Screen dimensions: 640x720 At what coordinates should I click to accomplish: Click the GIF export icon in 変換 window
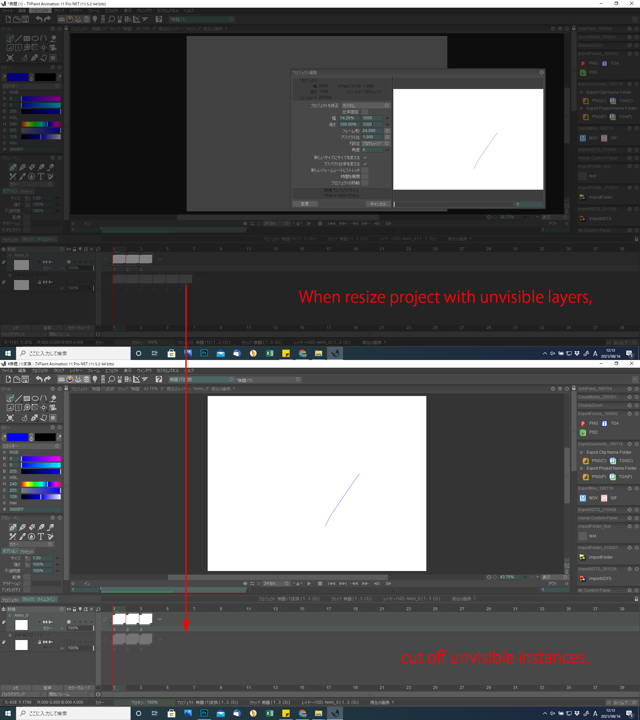(x=604, y=498)
